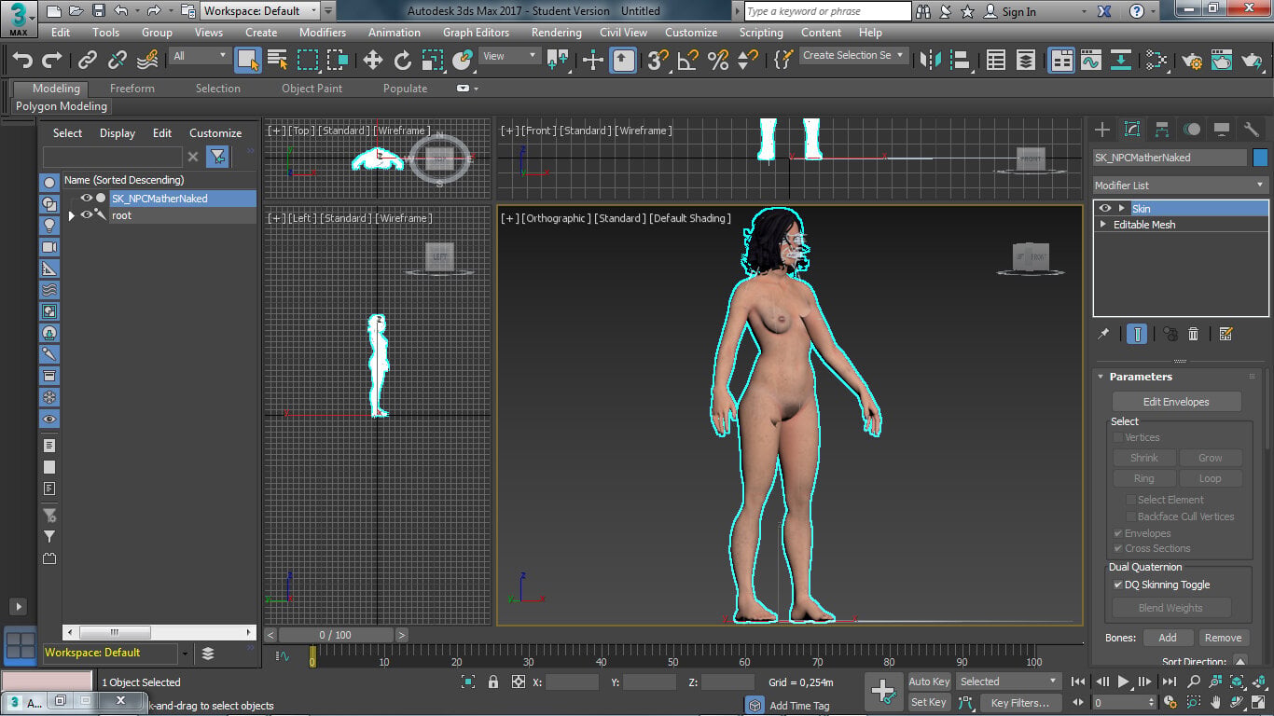1274x716 pixels.
Task: Toggle the 3D Snaps icon
Action: click(x=658, y=61)
